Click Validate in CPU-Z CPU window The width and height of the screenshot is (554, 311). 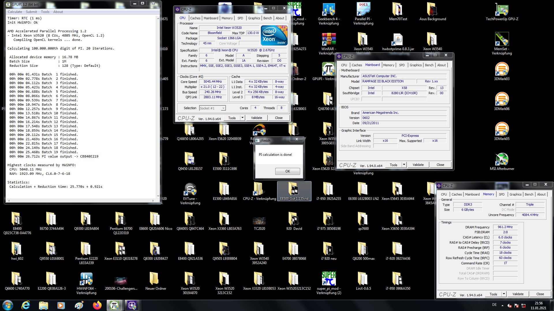tap(257, 118)
